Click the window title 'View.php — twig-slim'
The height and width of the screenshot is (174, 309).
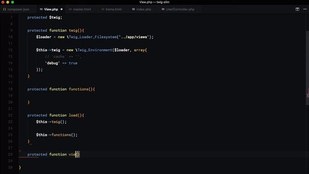154,2
